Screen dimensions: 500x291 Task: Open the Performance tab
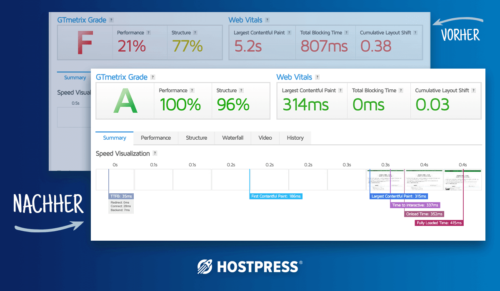[x=156, y=138]
